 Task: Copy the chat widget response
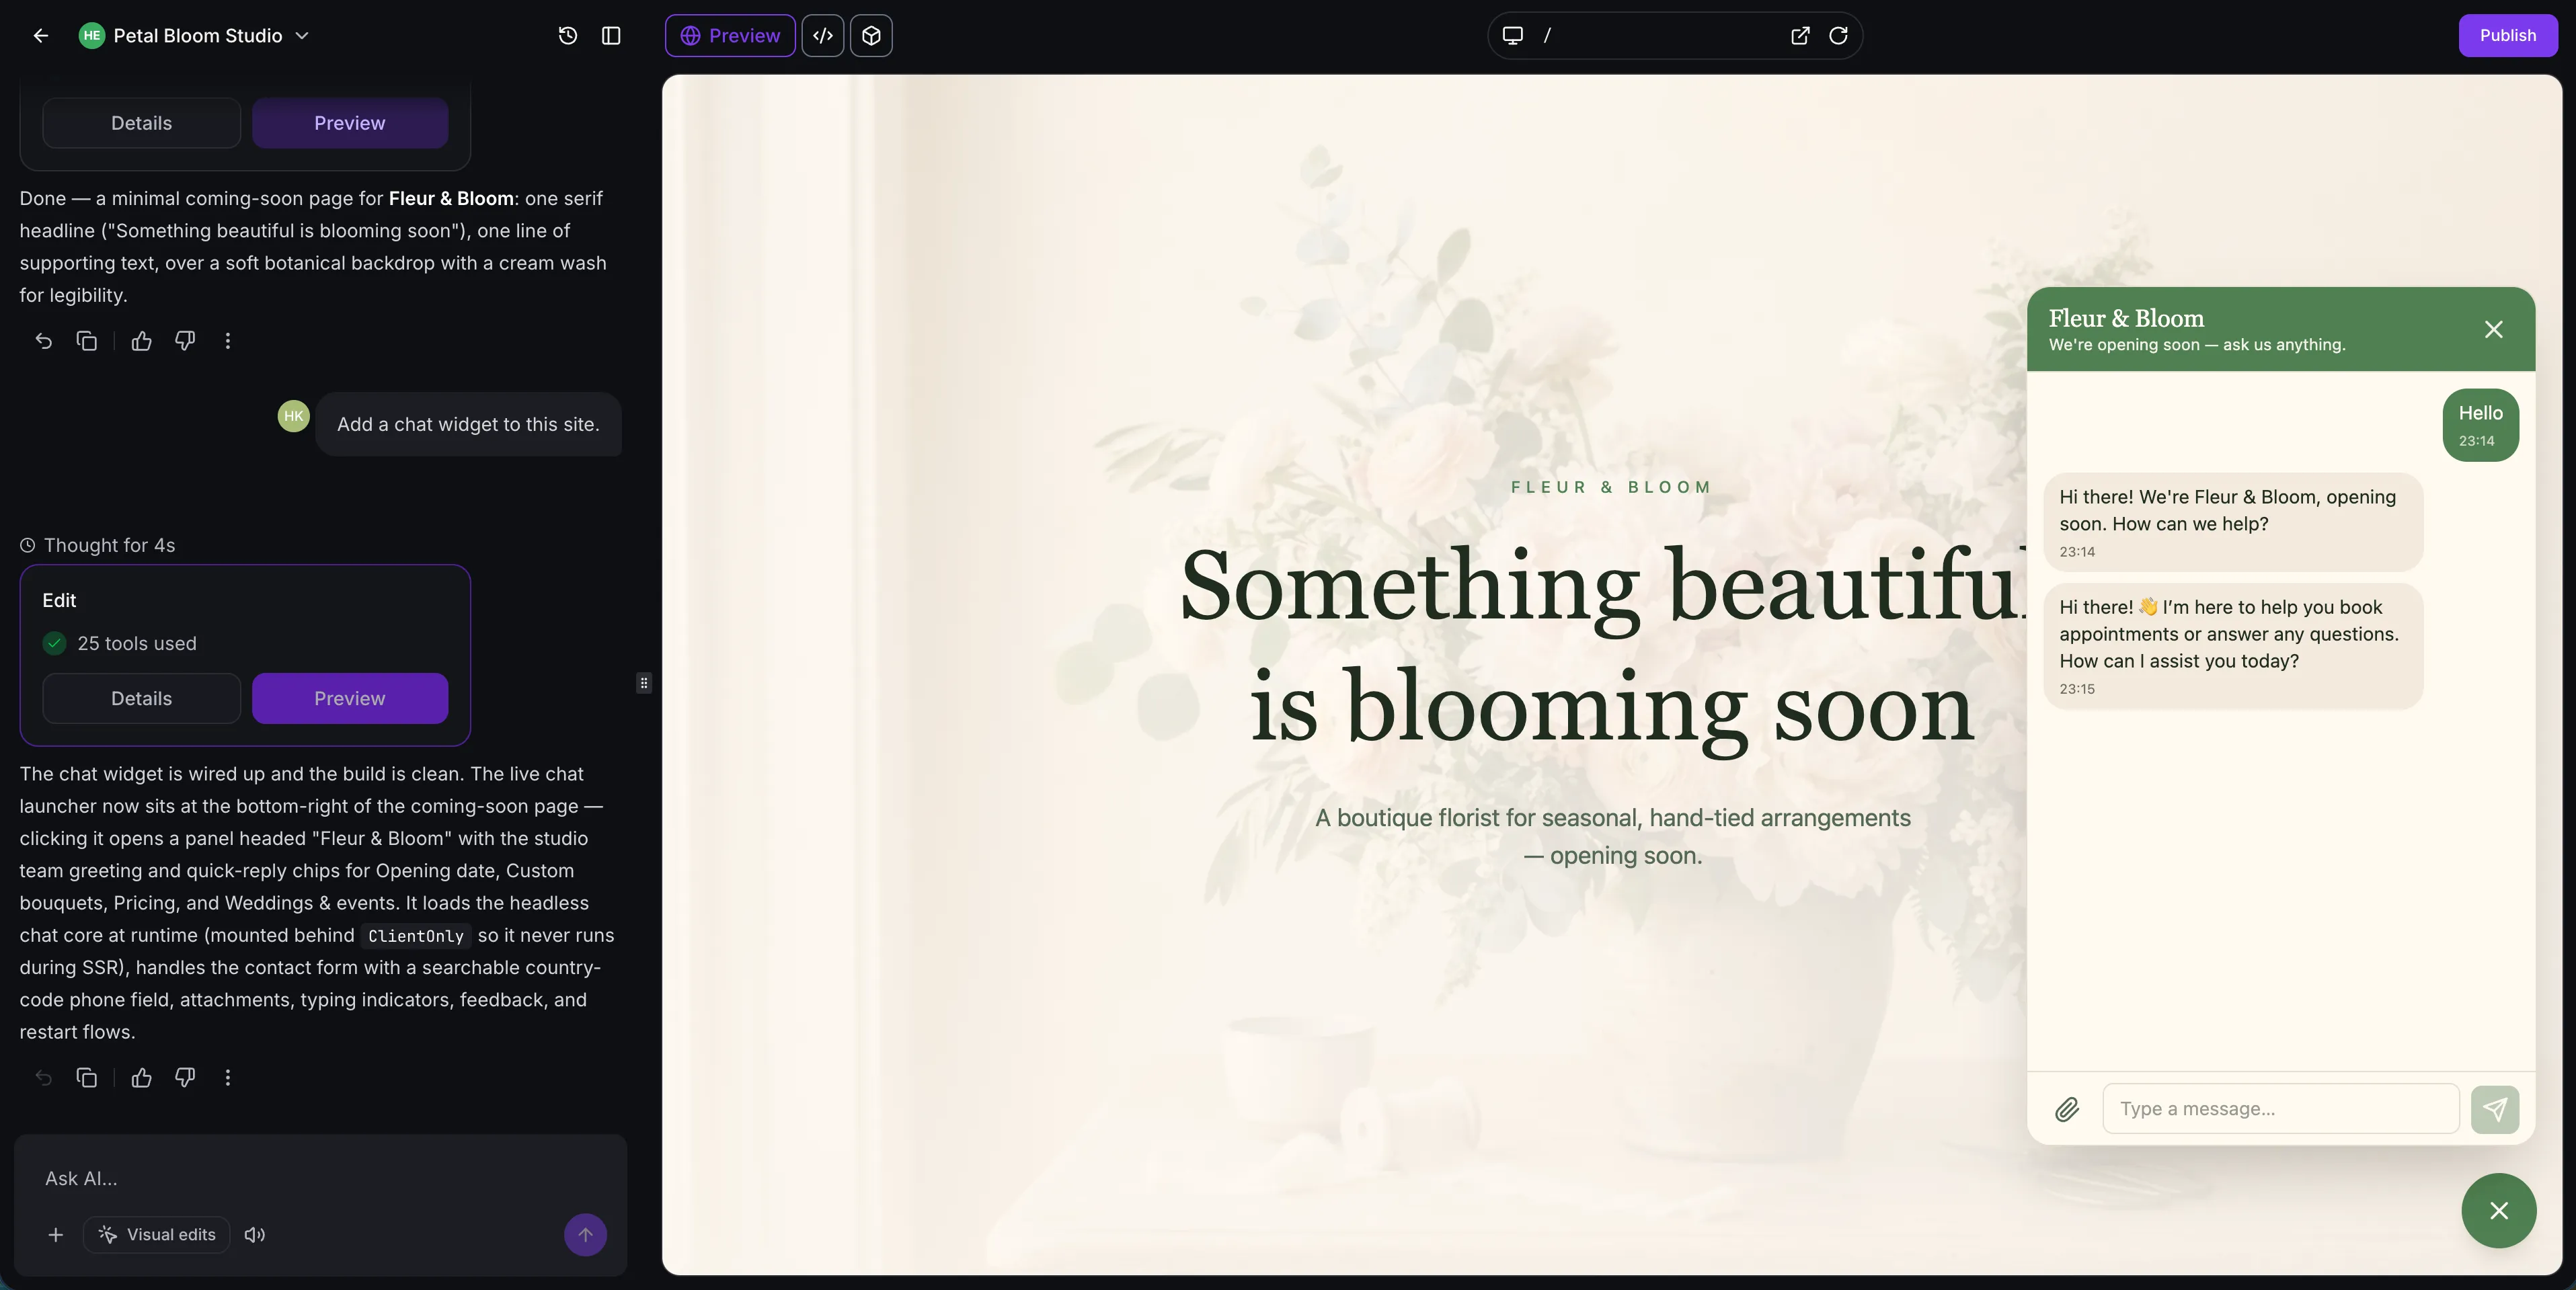[x=87, y=1077]
